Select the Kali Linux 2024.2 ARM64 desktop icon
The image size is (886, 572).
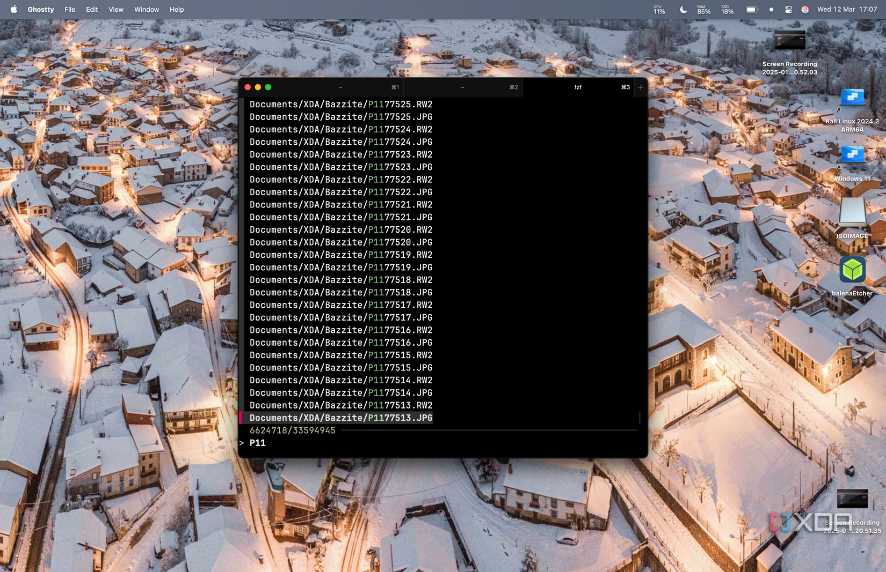pos(852,110)
